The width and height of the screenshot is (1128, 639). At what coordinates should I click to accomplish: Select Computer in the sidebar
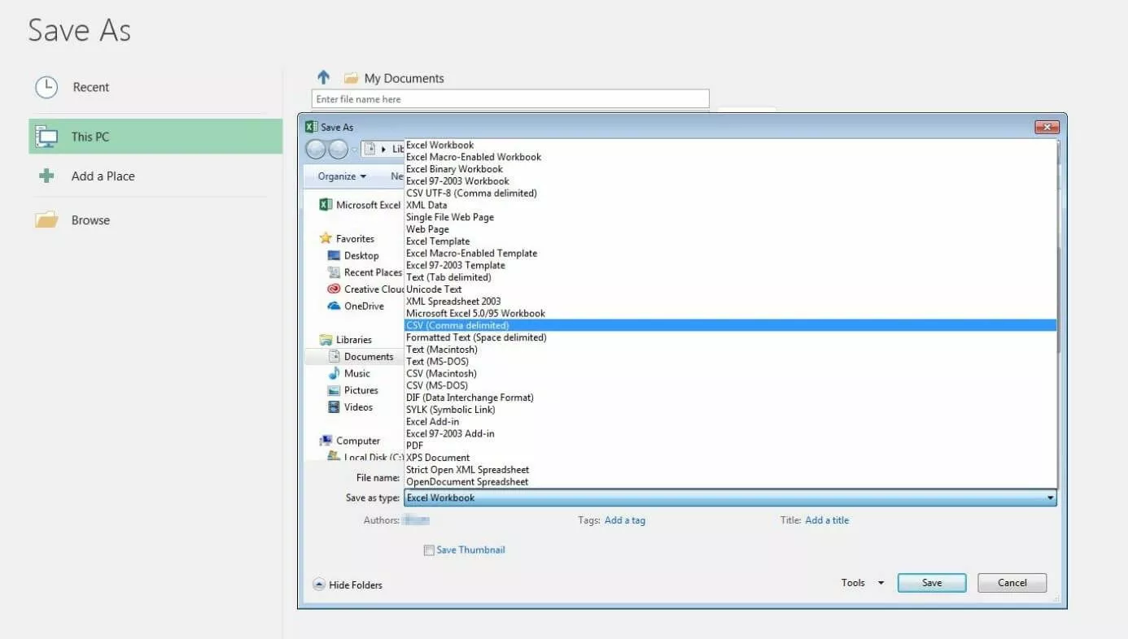(358, 440)
